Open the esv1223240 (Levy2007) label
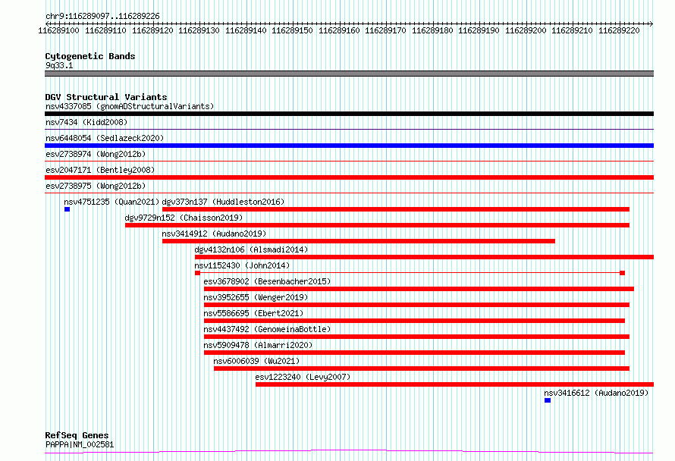 (303, 377)
